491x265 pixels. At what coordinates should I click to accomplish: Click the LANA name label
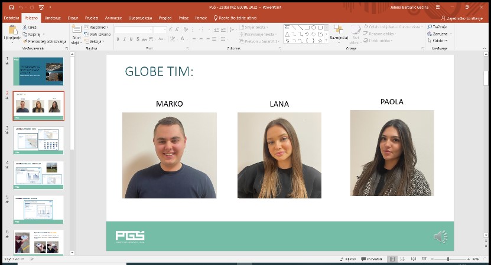click(279, 104)
